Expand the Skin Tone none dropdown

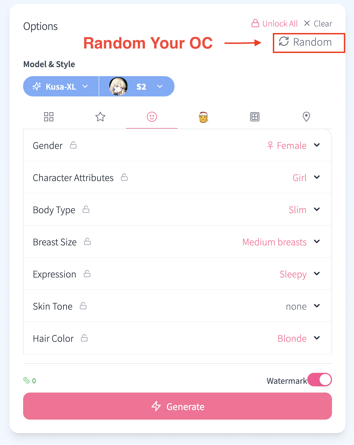coord(303,306)
